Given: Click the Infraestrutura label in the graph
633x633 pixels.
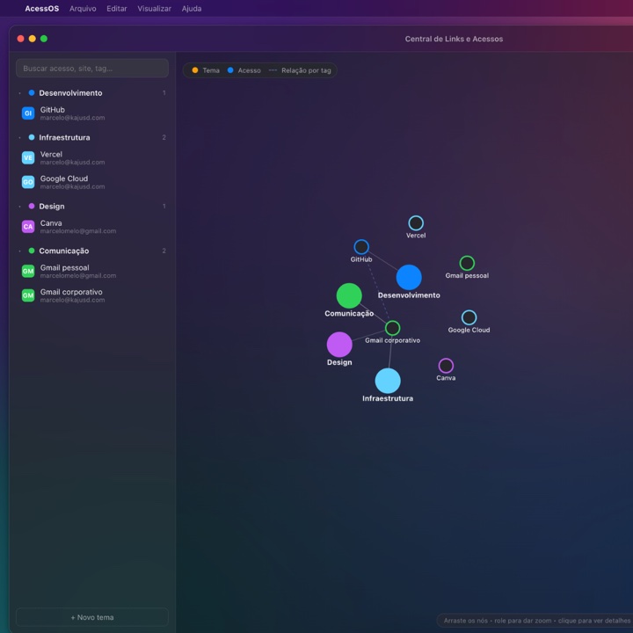Looking at the screenshot, I should pyautogui.click(x=388, y=398).
